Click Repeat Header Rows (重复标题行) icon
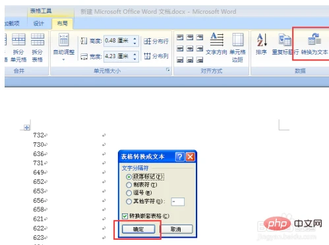 click(x=285, y=40)
